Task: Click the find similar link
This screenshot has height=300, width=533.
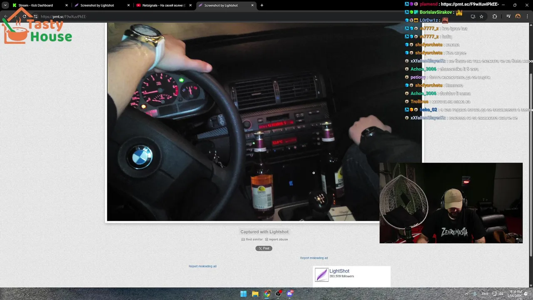Action: click(252, 240)
